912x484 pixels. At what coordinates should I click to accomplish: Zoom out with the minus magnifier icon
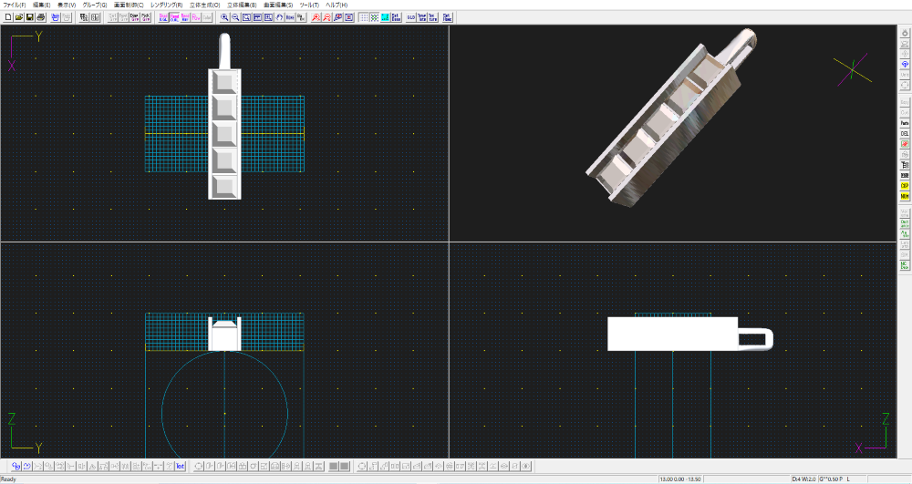coord(235,17)
